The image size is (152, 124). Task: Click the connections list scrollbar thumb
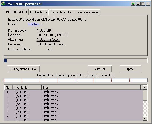145,95
